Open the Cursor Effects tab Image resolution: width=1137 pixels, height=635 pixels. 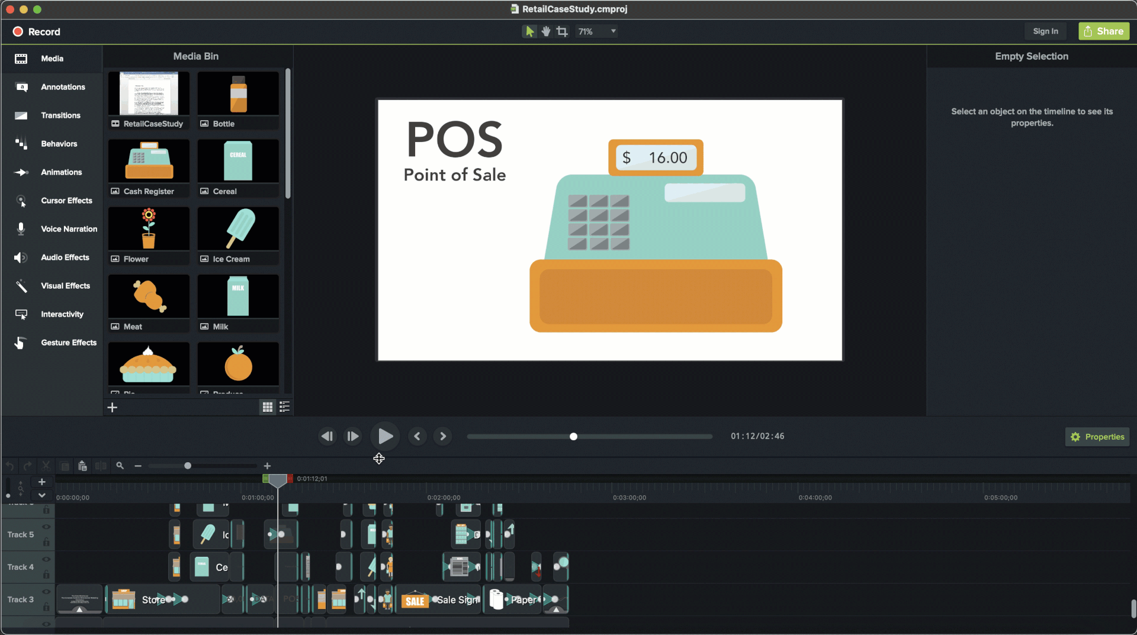tap(52, 201)
